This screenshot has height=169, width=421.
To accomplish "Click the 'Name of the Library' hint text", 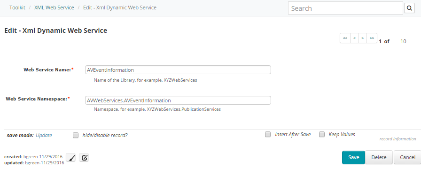I will coord(146,80).
